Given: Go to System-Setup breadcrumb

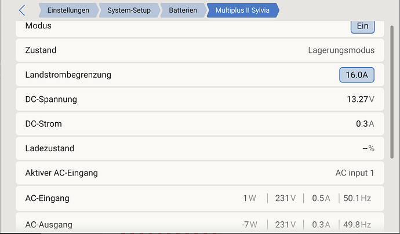Looking at the screenshot, I should 128,10.
